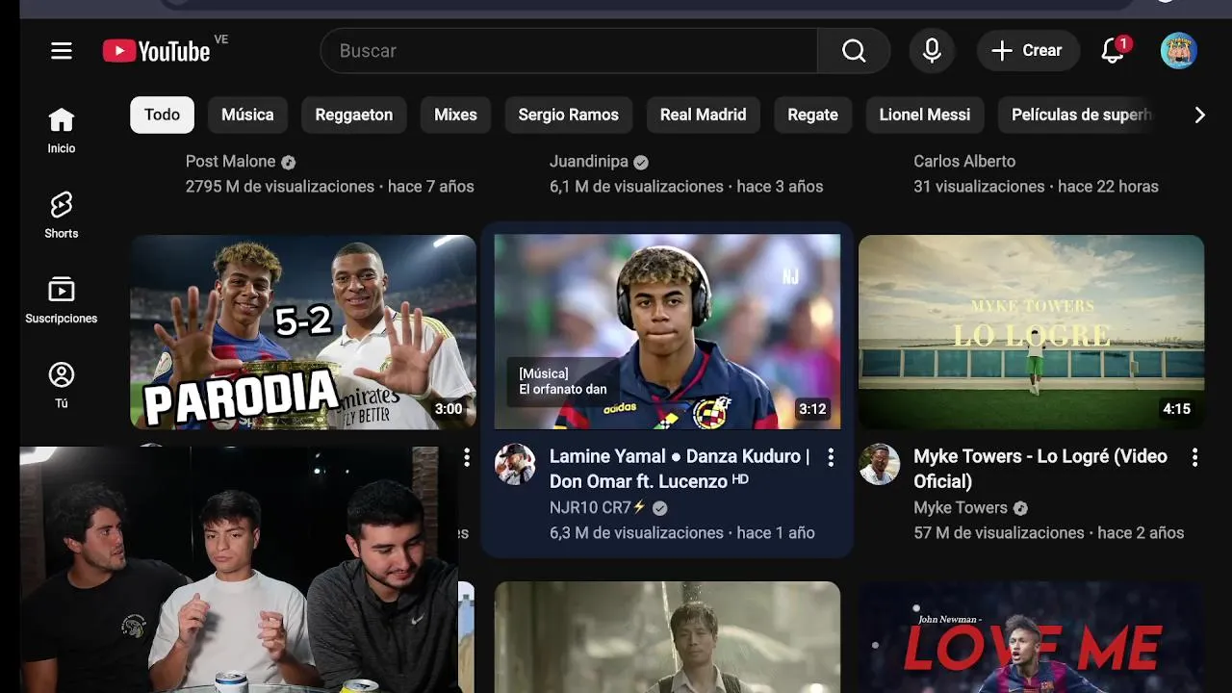Click "57 M de visualizaciones" text

click(x=999, y=532)
